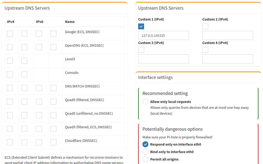The width and height of the screenshot is (263, 164).
Task: Click the Comodo server name
Action: point(72,73)
